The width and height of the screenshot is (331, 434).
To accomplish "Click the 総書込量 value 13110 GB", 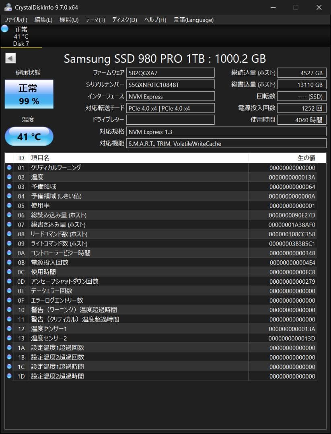I will tap(302, 85).
